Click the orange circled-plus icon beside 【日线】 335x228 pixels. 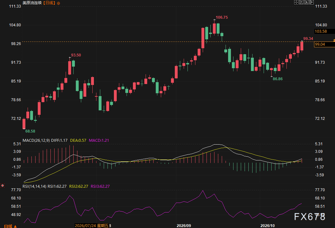[58, 3]
